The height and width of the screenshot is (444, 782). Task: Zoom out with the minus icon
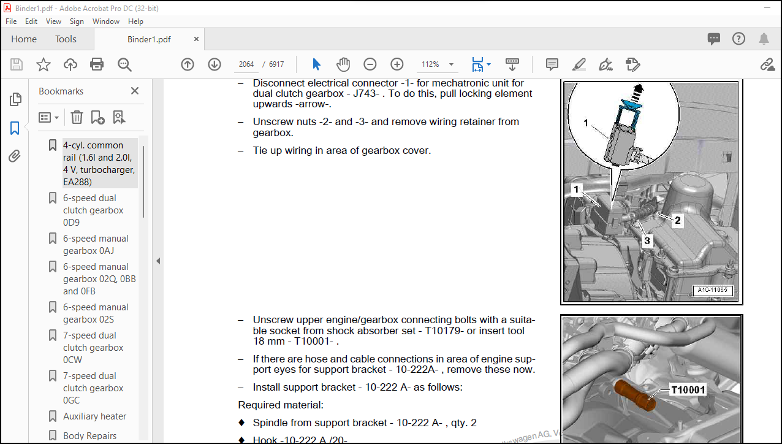(370, 64)
